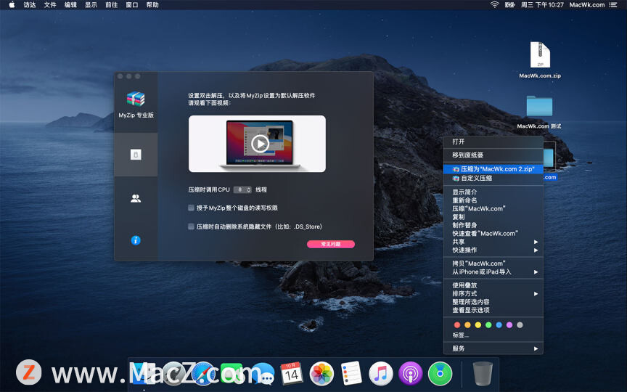Apply the blue tag color

coord(499,325)
